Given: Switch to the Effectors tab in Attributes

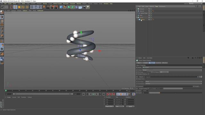Looking at the screenshot, I should (x=165, y=63).
